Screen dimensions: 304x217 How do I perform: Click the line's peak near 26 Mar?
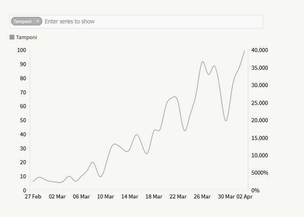(203, 62)
